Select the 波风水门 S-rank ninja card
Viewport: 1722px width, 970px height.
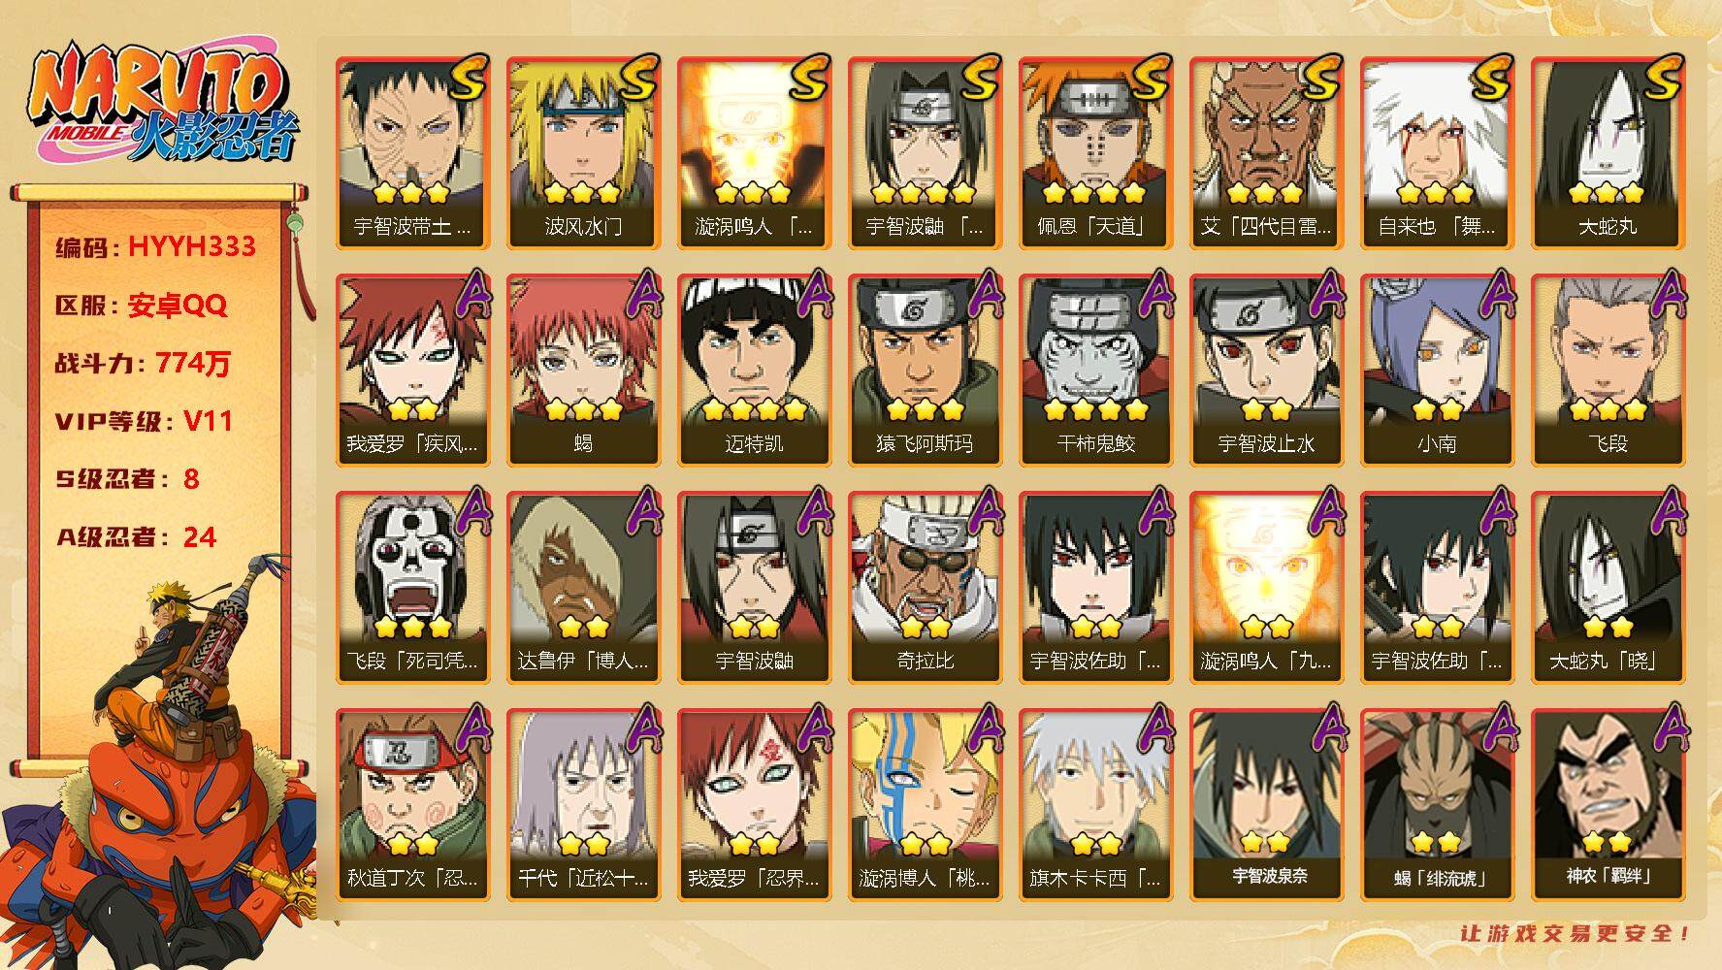pos(583,153)
